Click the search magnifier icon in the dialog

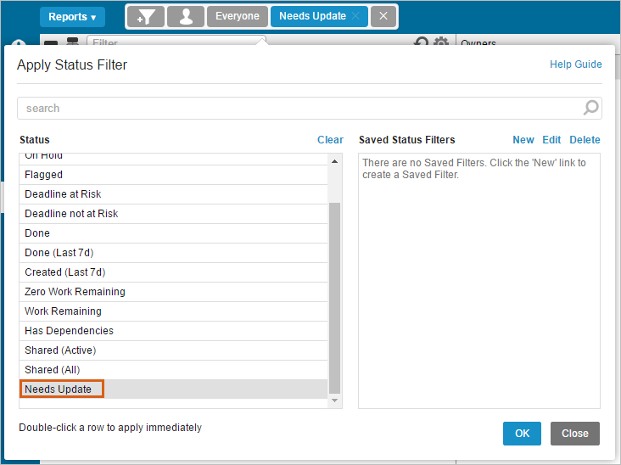pyautogui.click(x=591, y=108)
